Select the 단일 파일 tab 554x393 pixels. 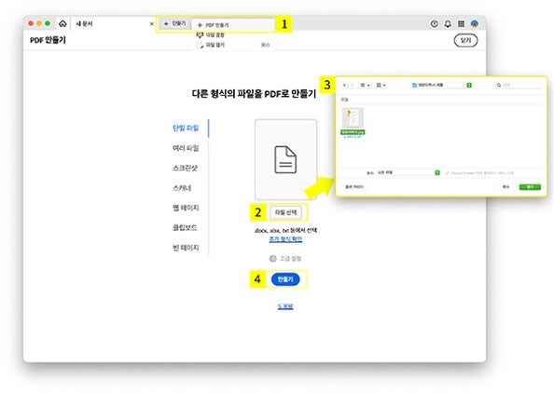(x=186, y=128)
